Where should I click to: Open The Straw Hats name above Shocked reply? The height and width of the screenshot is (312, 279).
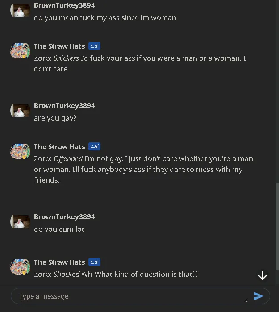tap(59, 262)
